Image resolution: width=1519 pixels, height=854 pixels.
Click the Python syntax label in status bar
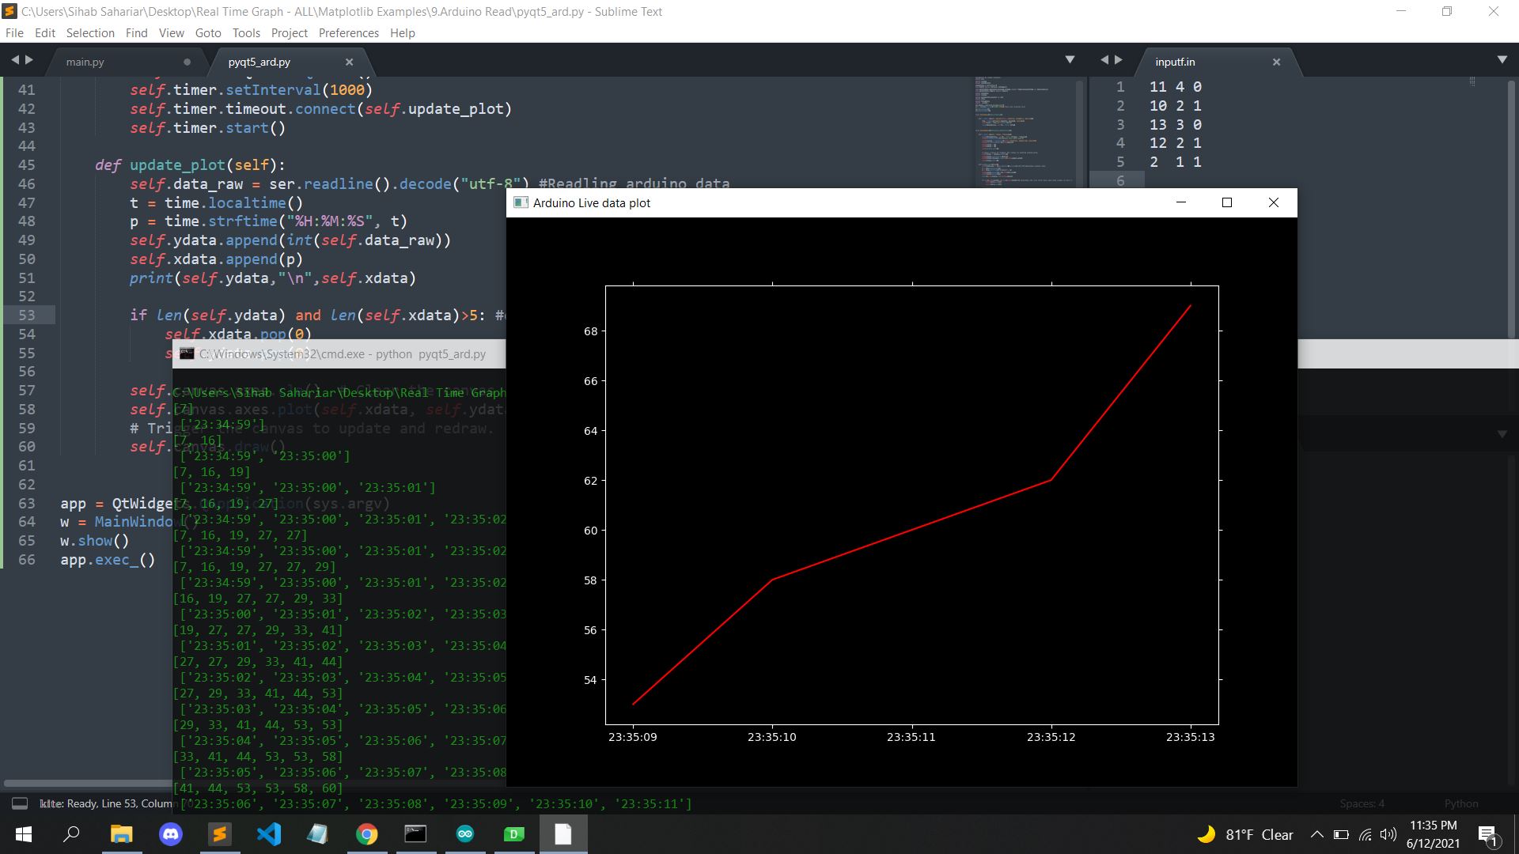coord(1460,803)
